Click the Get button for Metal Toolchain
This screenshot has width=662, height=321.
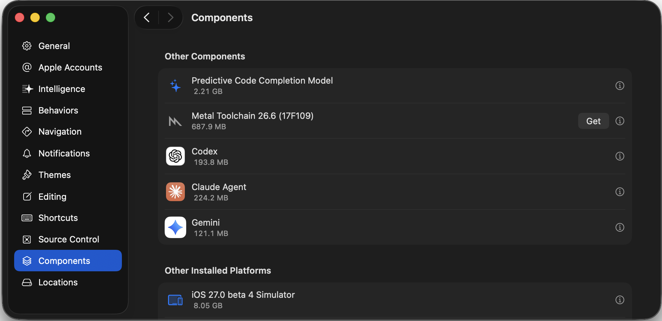click(x=593, y=121)
